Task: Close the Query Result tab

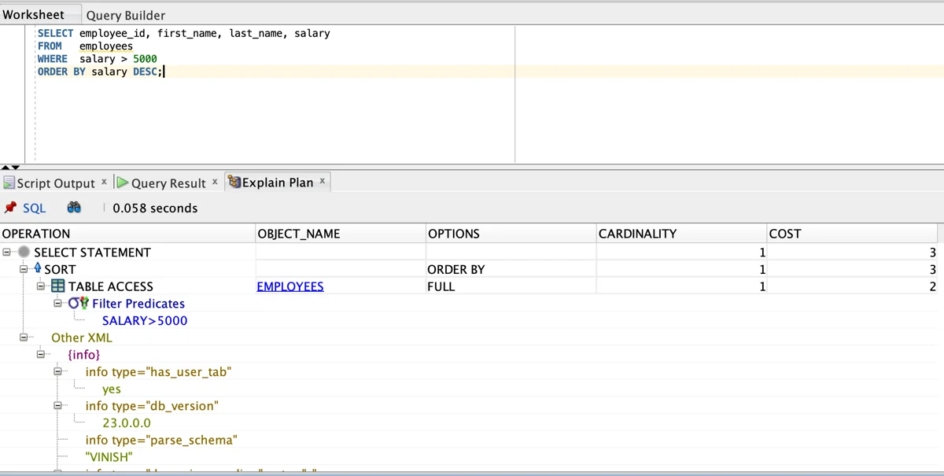Action: [x=215, y=182]
